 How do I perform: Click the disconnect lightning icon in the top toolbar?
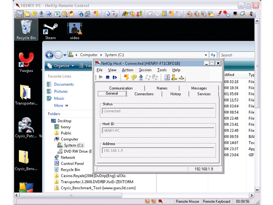[96, 14]
